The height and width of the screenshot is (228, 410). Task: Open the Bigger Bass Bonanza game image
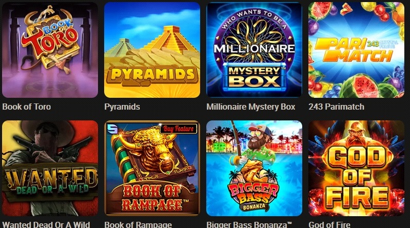coord(254,168)
